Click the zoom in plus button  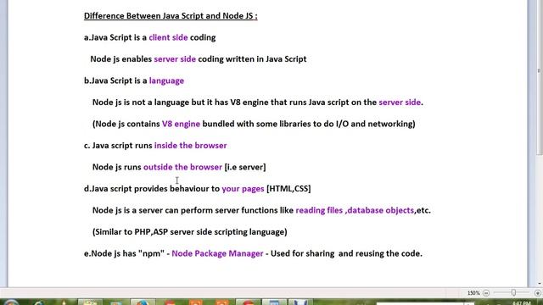click(x=537, y=293)
